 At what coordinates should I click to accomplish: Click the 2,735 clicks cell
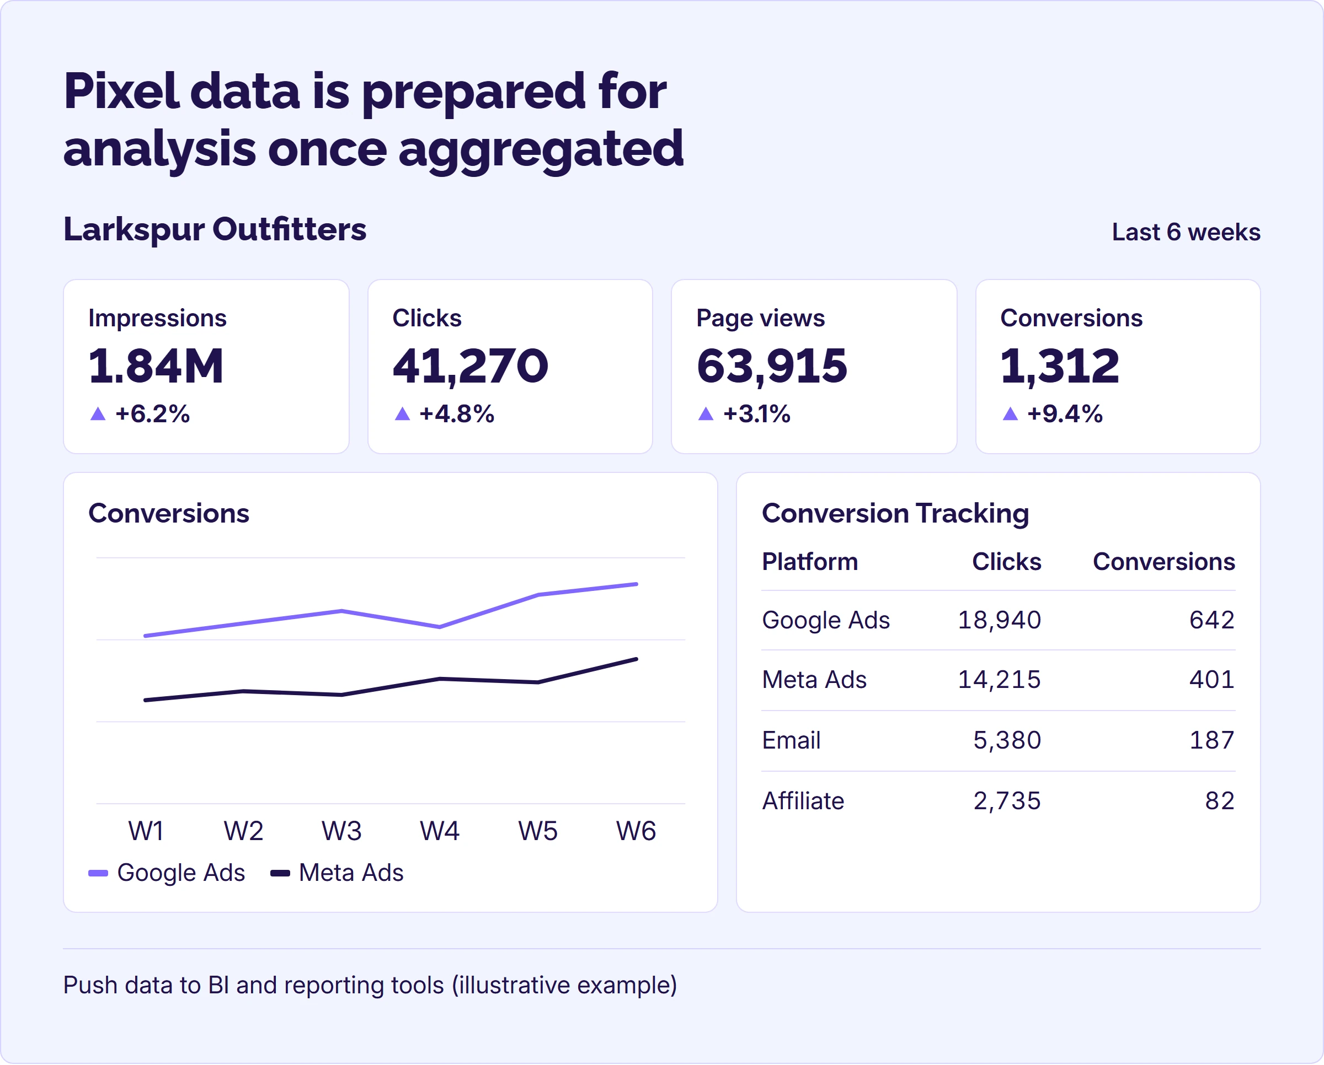[x=1007, y=802]
